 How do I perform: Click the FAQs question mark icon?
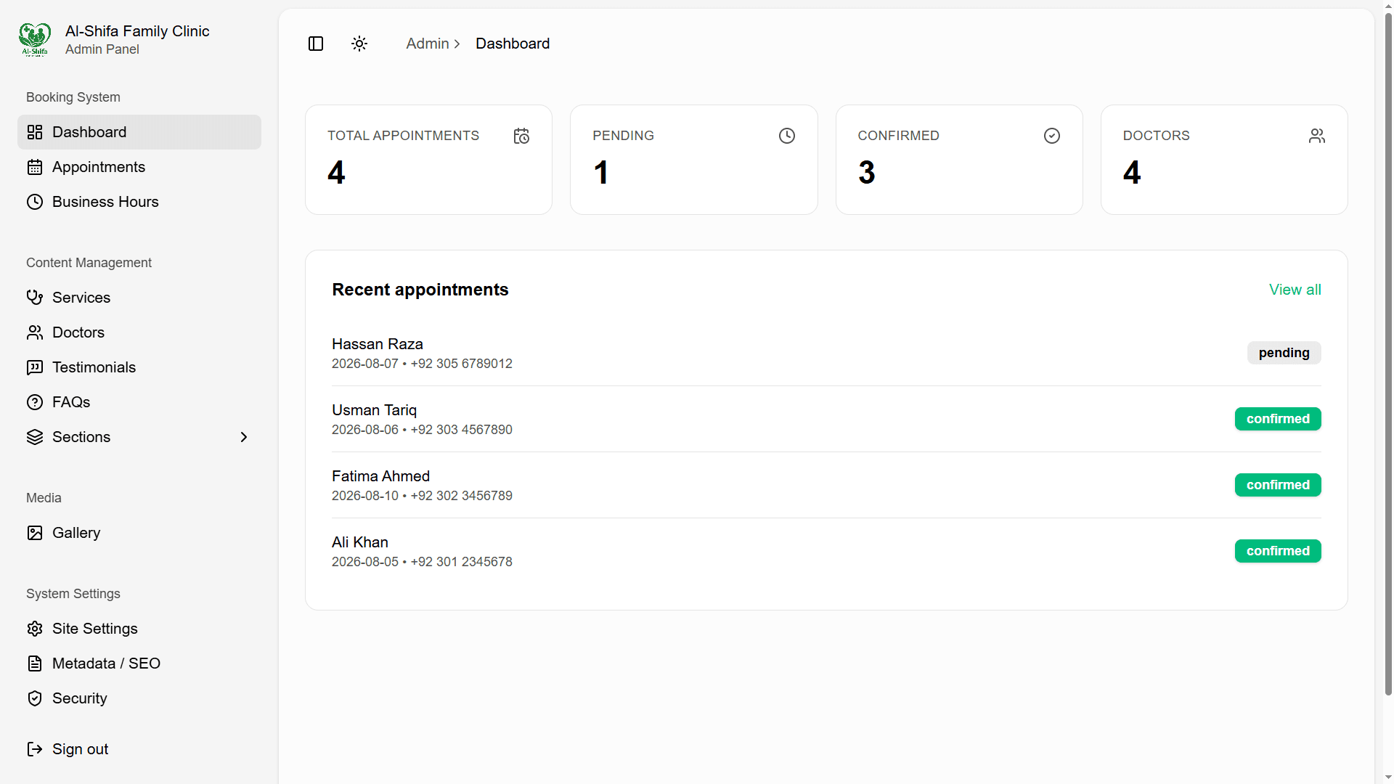[35, 402]
